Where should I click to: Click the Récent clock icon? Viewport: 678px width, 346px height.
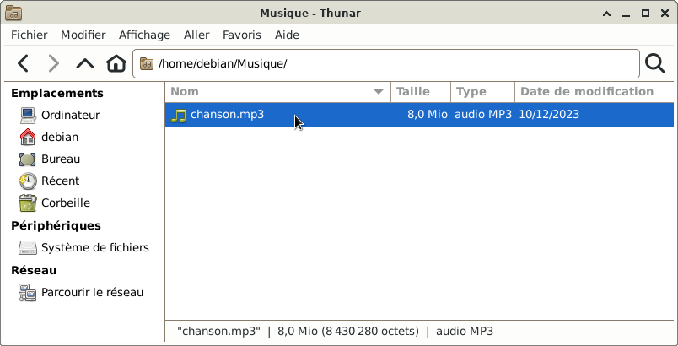pyautogui.click(x=27, y=181)
